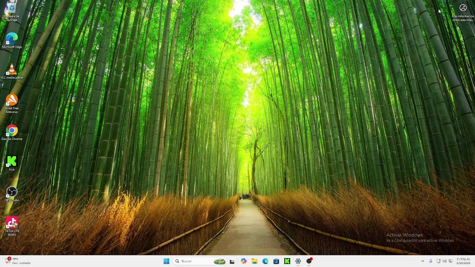This screenshot has width=475, height=267.
Task: Open the weather widget showing 19°C
Action: 17,261
